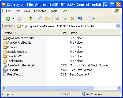Click the horizontal scrollbar thumb
This screenshot has height=98, width=123.
tap(50, 88)
